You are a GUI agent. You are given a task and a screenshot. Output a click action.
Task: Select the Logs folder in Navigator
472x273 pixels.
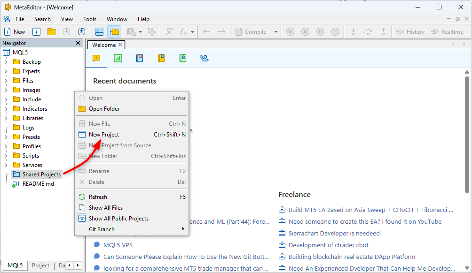24,128
